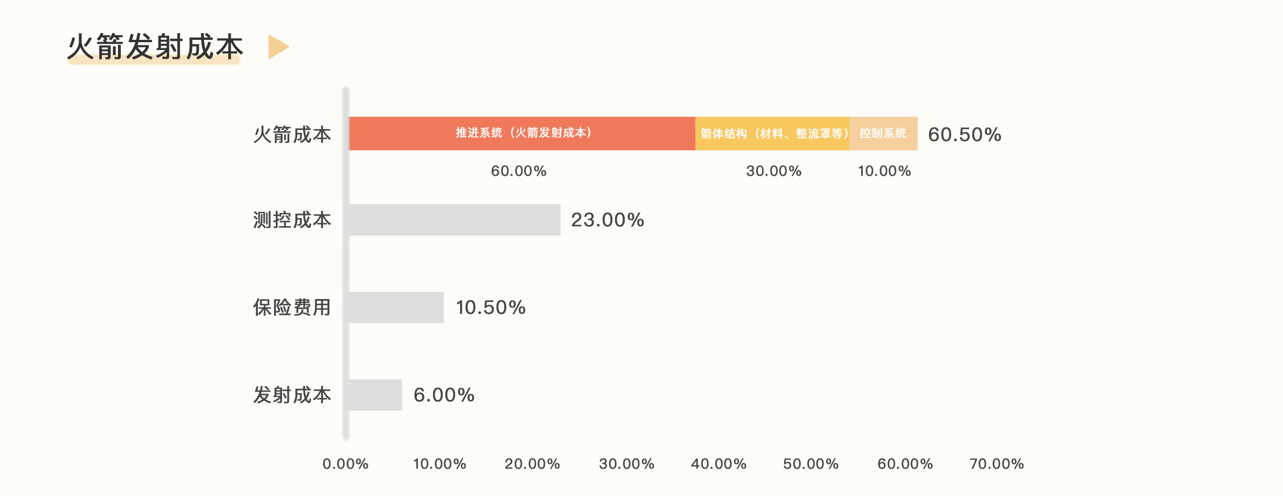Image resolution: width=1283 pixels, height=496 pixels.
Task: Click the 60.00% label under 推进系统
Action: [518, 171]
